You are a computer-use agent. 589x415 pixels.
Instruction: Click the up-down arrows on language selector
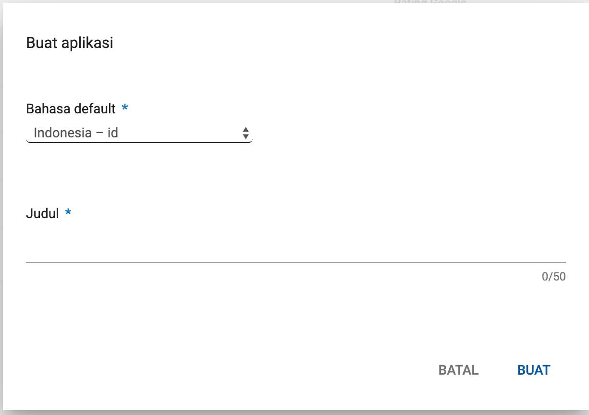245,133
